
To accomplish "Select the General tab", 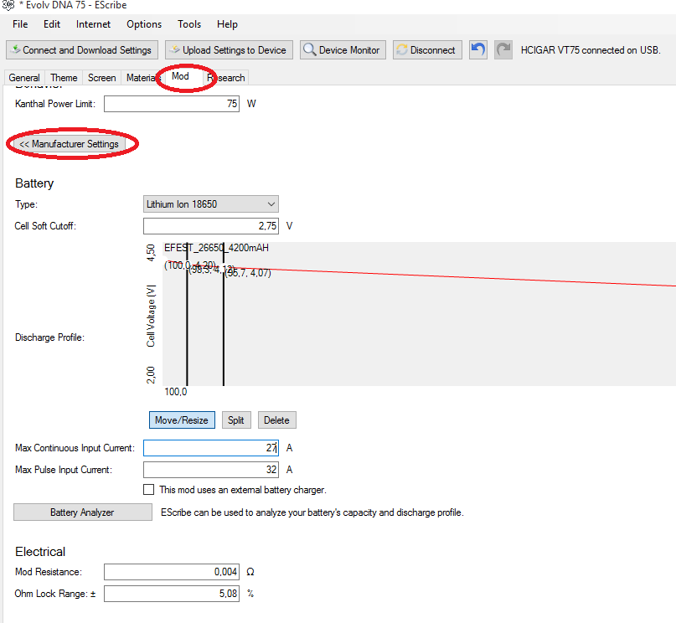I will pos(24,78).
